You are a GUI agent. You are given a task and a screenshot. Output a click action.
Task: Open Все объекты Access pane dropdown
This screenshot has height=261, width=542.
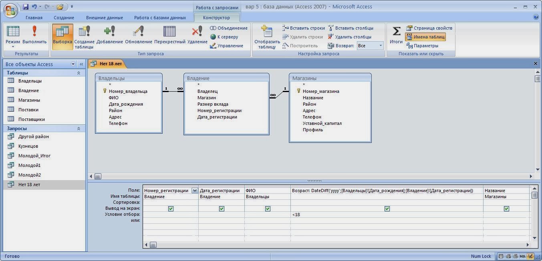tap(73, 64)
